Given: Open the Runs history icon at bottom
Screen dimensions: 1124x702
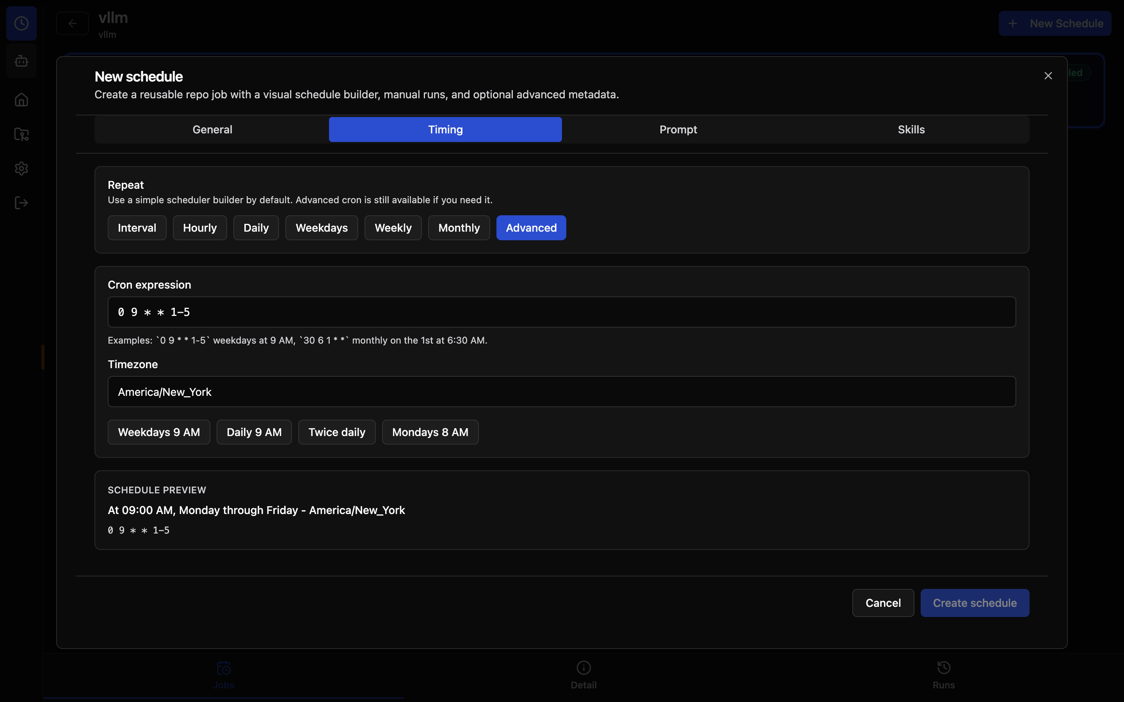Looking at the screenshot, I should pos(944,668).
